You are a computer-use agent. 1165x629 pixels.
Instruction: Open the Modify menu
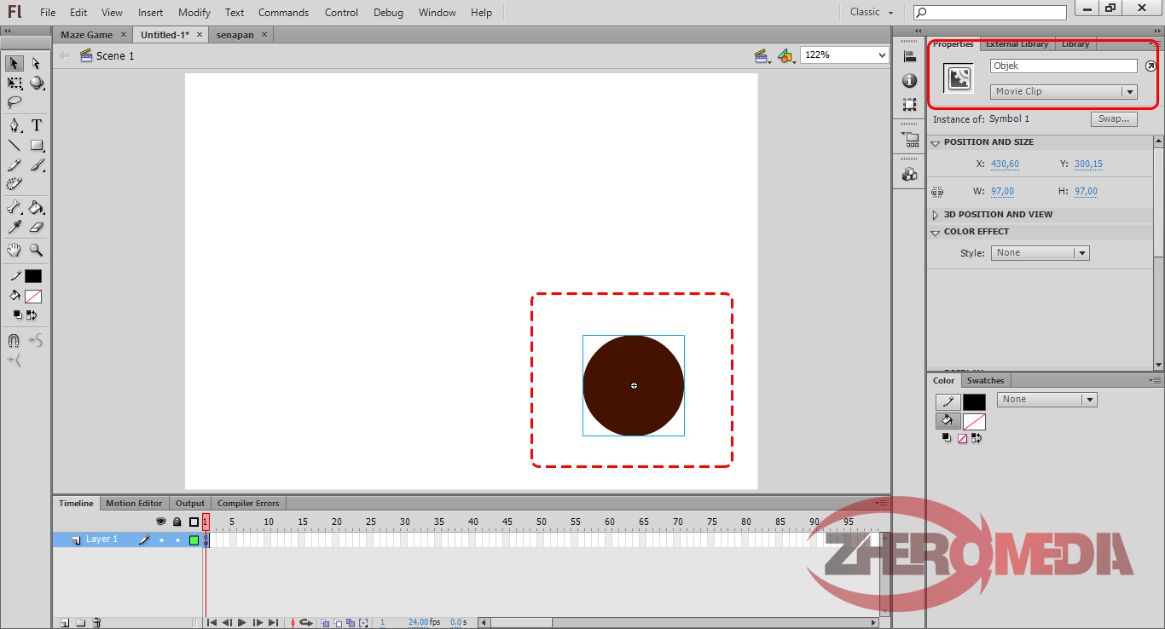(194, 13)
